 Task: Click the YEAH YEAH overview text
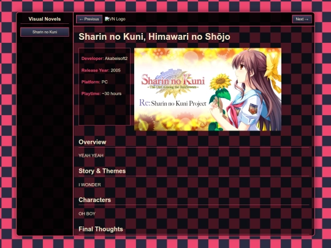point(91,156)
